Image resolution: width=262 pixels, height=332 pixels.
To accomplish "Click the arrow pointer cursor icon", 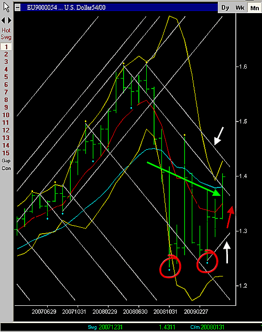I will [6, 7].
